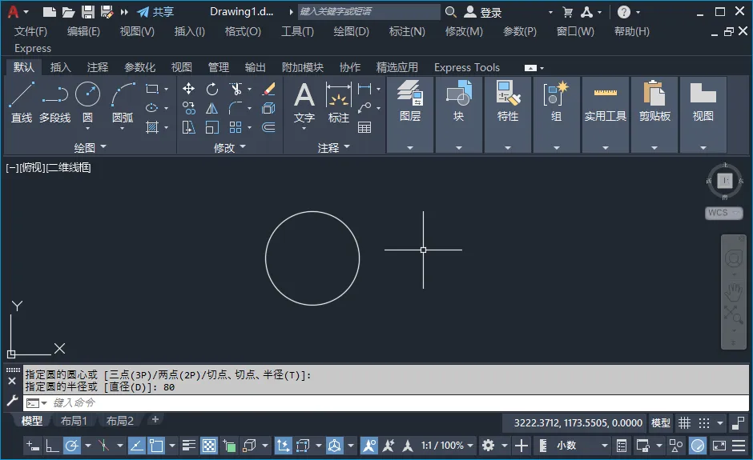Select the Polyline (多段线) tool
Screen dimensions: 753x460
click(x=54, y=102)
